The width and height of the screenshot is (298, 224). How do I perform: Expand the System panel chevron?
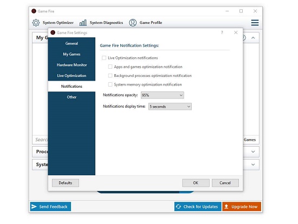click(253, 164)
